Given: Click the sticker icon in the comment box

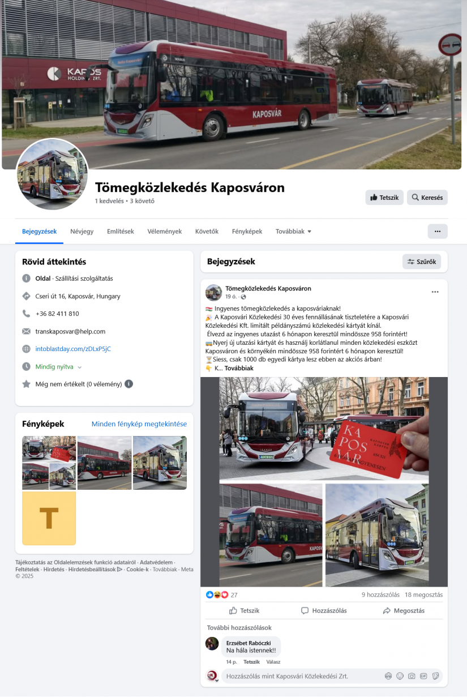Looking at the screenshot, I should [435, 676].
